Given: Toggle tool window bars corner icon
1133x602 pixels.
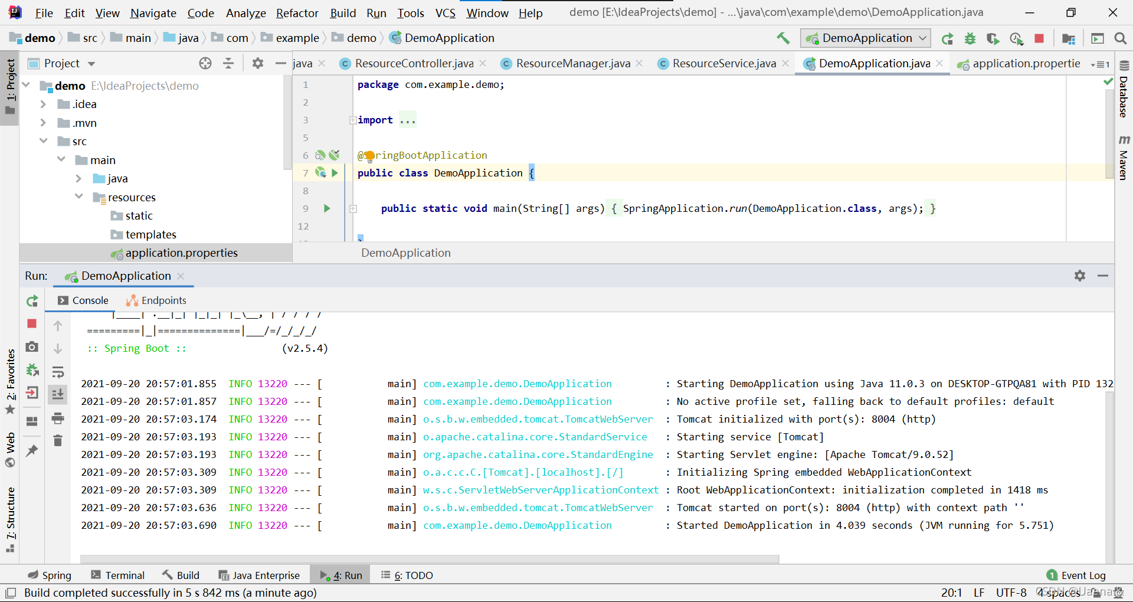Looking at the screenshot, I should coord(11,593).
